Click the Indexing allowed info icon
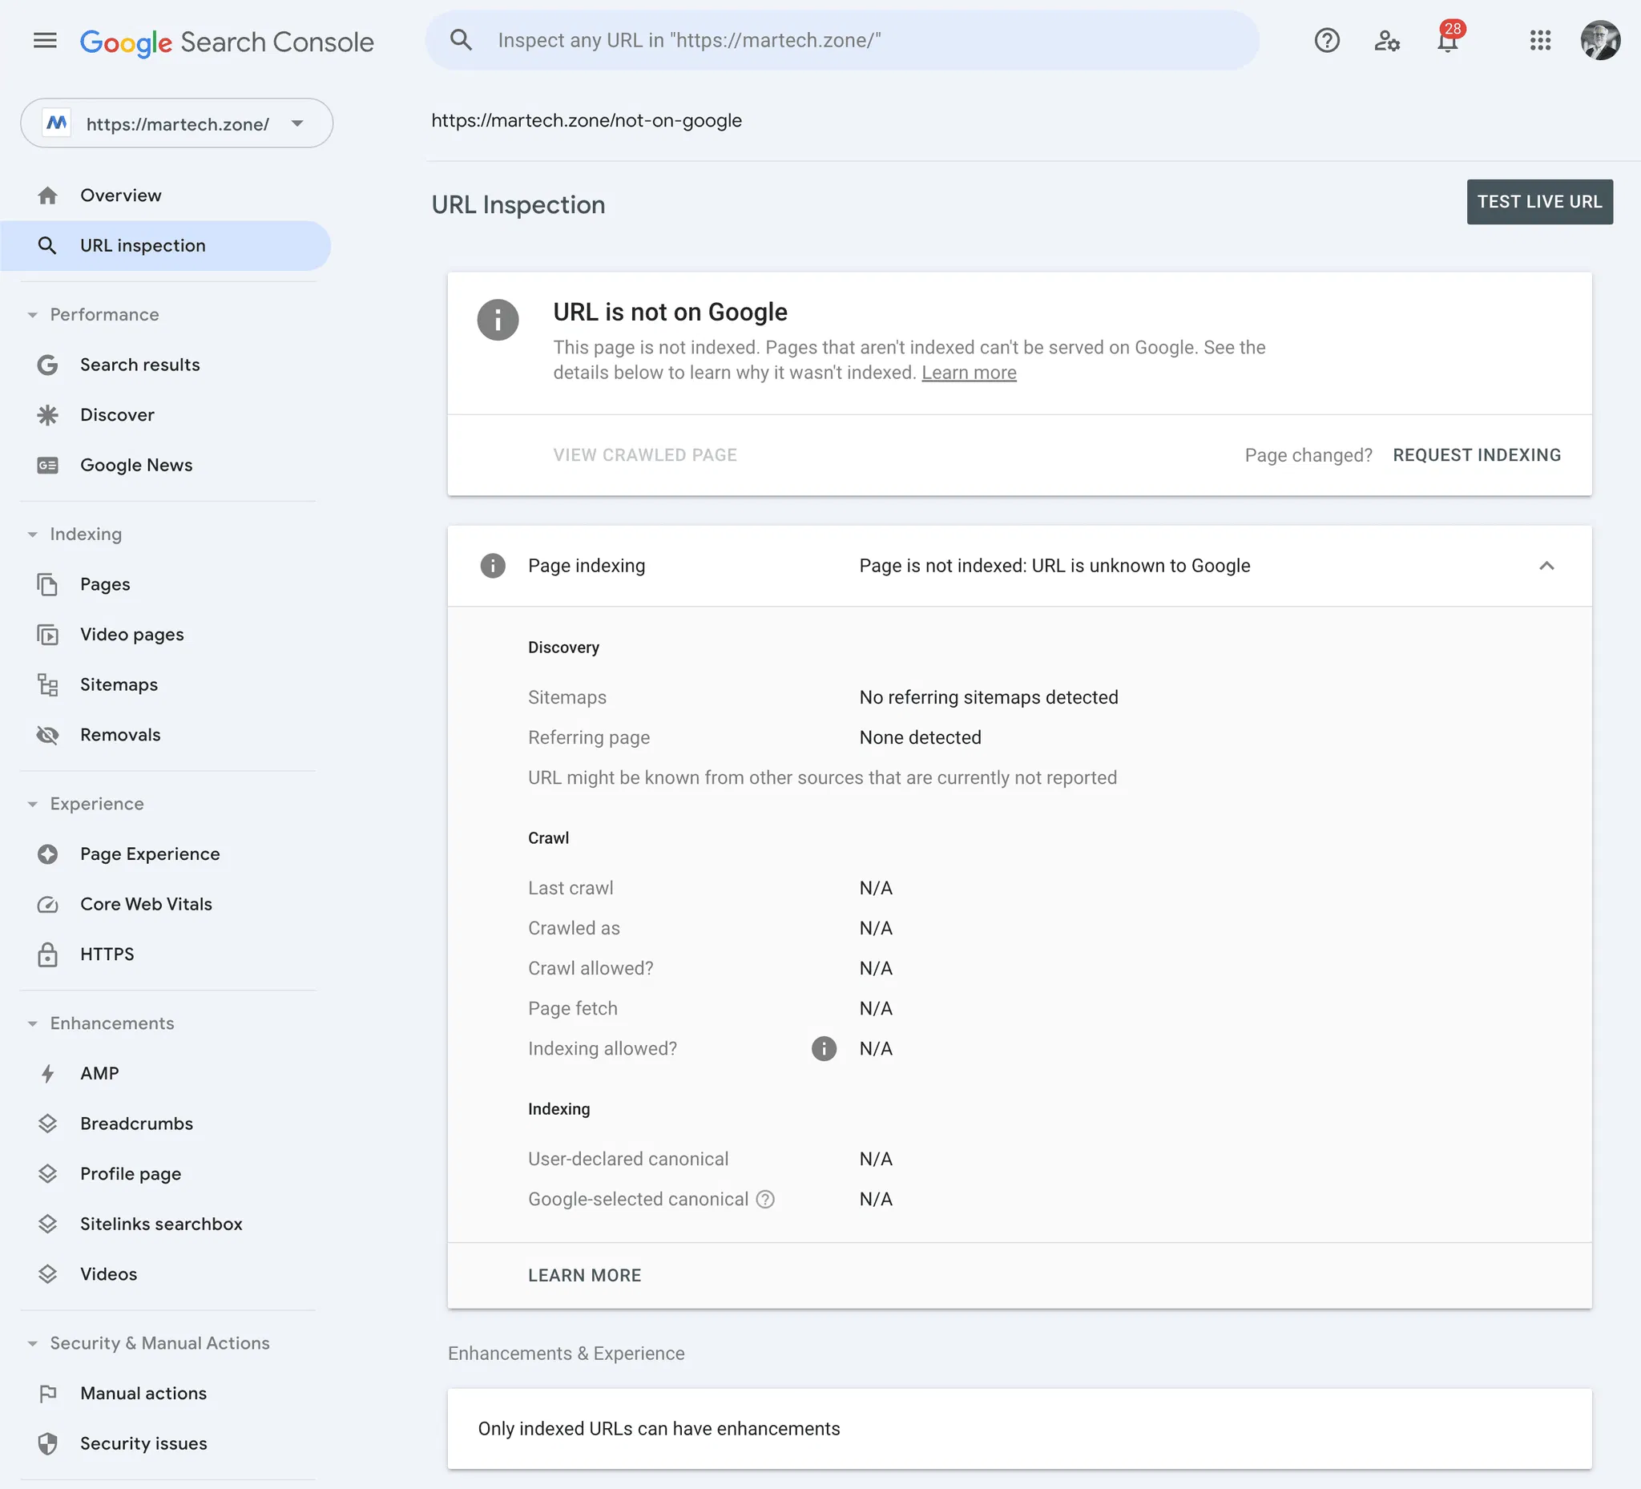The width and height of the screenshot is (1641, 1489). click(824, 1048)
